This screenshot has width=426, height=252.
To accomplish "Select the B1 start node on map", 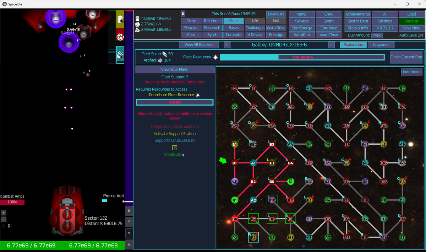I will (234, 163).
